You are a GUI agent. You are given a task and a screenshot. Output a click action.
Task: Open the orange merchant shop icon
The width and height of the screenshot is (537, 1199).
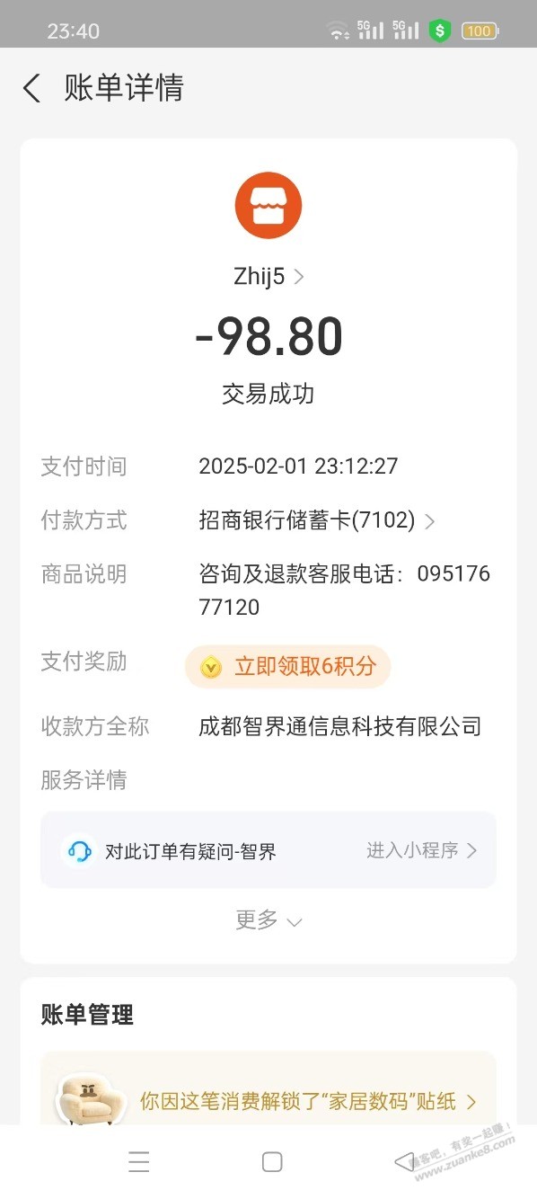(x=268, y=205)
